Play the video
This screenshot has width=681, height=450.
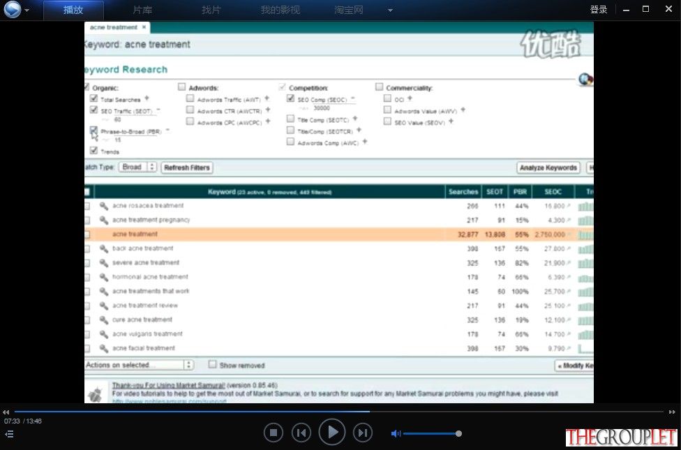[332, 432]
